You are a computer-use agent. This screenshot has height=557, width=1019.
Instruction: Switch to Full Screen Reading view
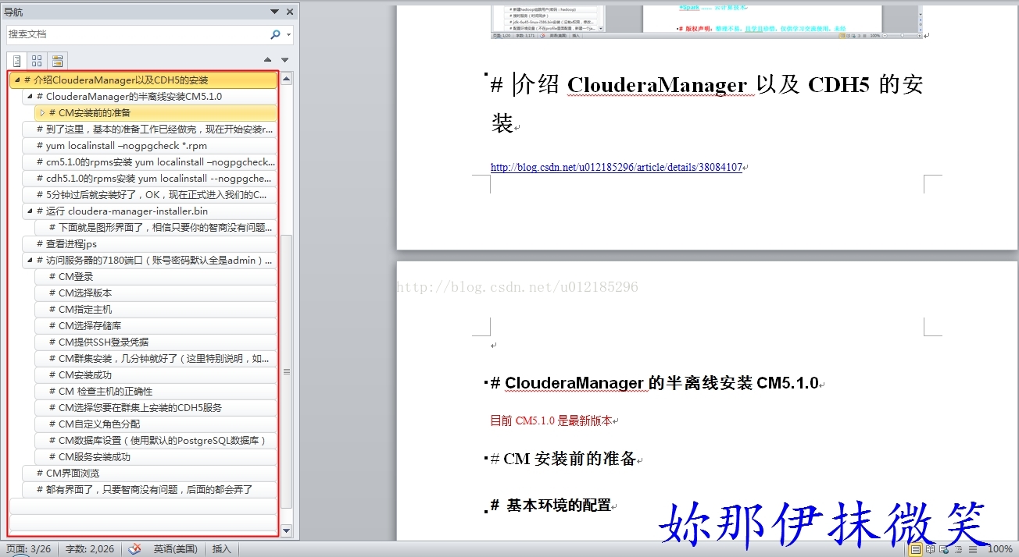[930, 549]
